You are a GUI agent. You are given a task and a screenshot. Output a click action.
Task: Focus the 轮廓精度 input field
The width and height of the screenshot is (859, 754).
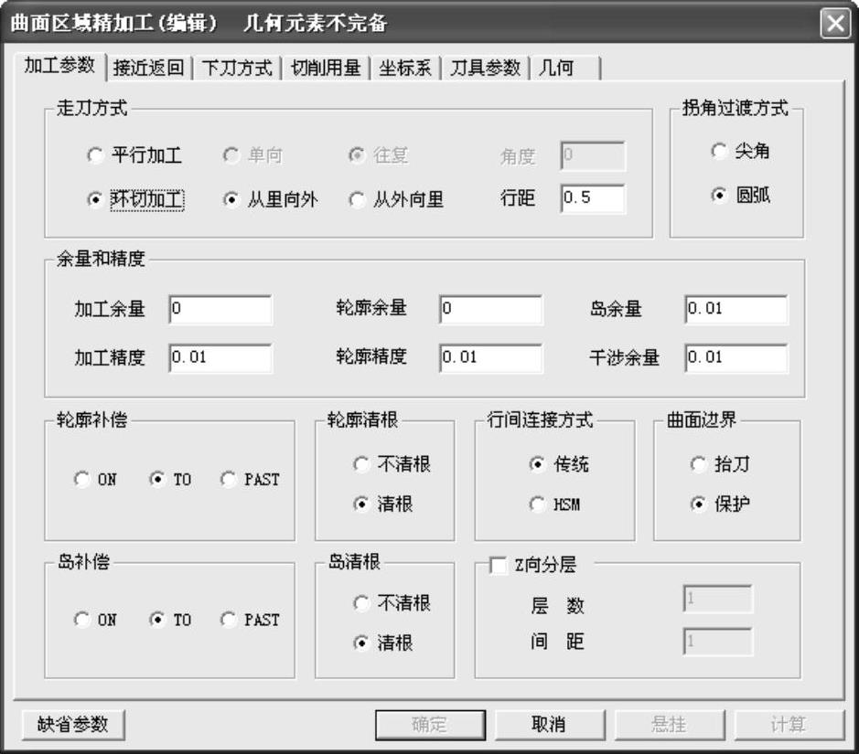(x=490, y=358)
